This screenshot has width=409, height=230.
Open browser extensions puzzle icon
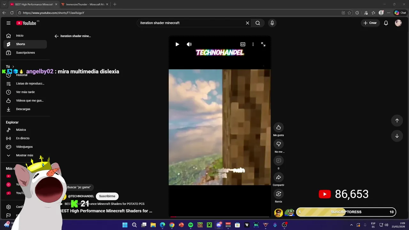pos(357,13)
